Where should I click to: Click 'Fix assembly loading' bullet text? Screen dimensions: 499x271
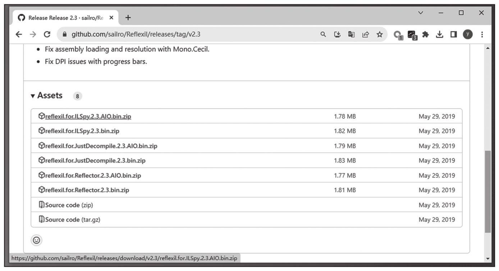tap(127, 49)
